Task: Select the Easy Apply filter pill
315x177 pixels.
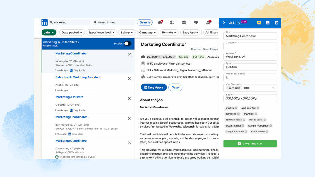Action: 190,32
